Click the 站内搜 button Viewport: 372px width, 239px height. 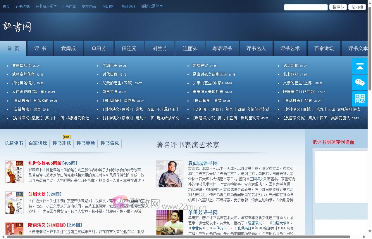point(357,7)
